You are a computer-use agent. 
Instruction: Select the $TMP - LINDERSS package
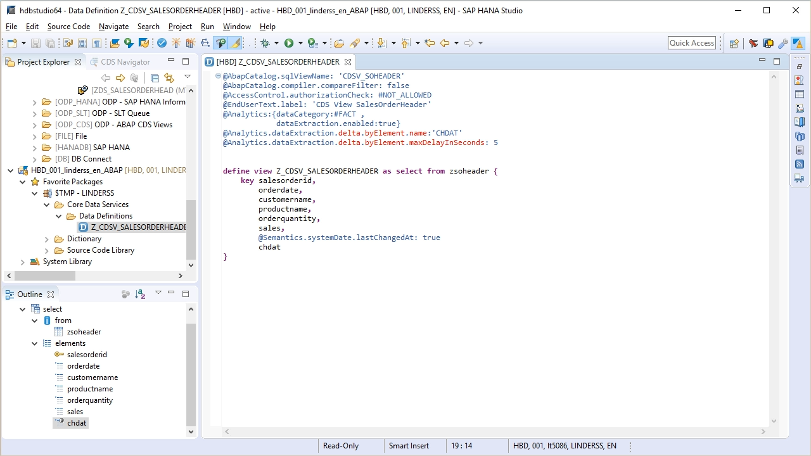84,193
